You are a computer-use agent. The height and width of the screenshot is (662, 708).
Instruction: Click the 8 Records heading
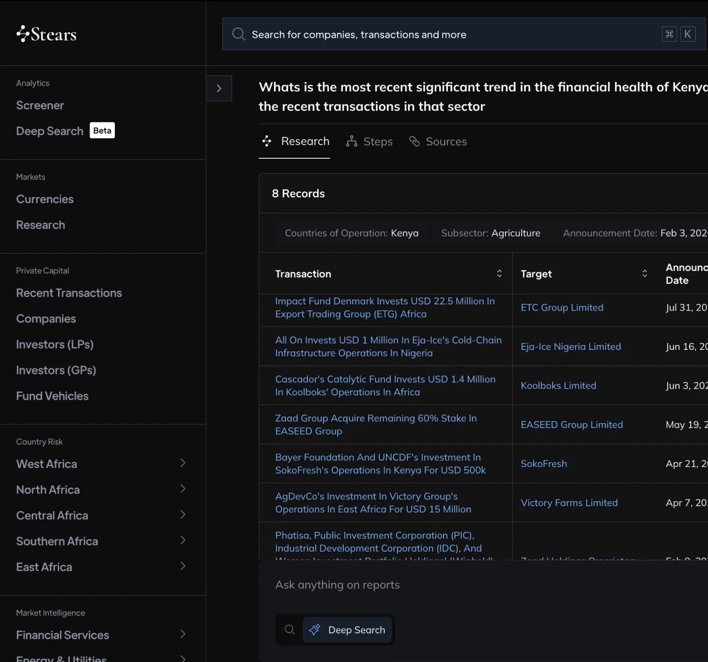pos(298,194)
